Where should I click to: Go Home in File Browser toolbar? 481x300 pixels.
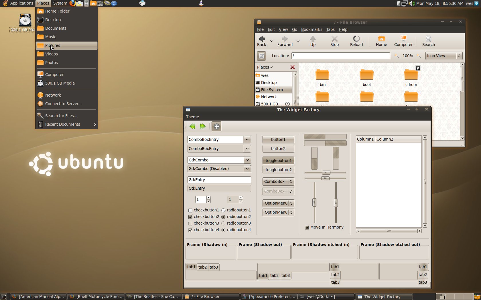[x=381, y=41]
